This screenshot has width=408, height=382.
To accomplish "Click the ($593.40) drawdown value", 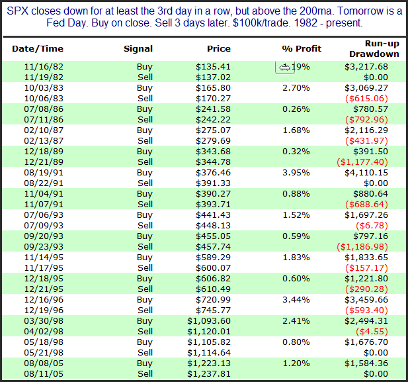I will pos(366,310).
